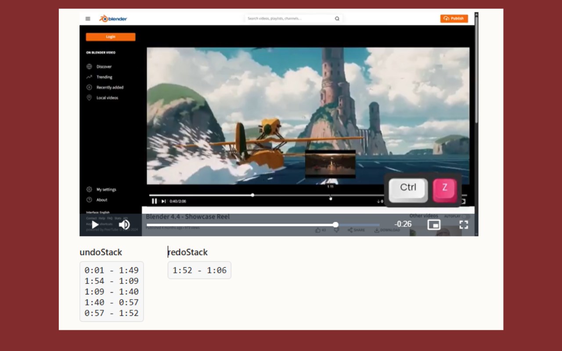Open Trending in the sidebar
The height and width of the screenshot is (351, 562).
(x=104, y=77)
